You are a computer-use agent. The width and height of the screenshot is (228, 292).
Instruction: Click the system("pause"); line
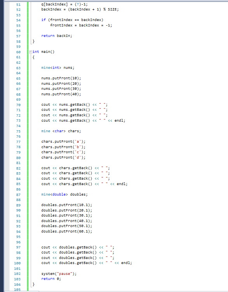[x=59, y=274]
